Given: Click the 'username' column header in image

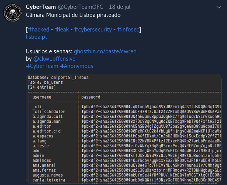Looking at the screenshot, I should click(x=42, y=97).
